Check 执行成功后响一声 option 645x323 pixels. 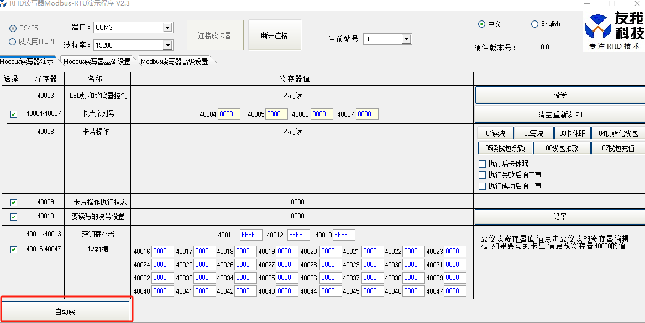(x=482, y=186)
